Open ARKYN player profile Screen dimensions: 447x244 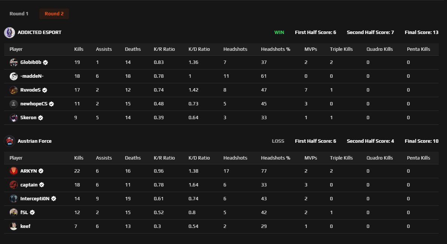pos(28,171)
